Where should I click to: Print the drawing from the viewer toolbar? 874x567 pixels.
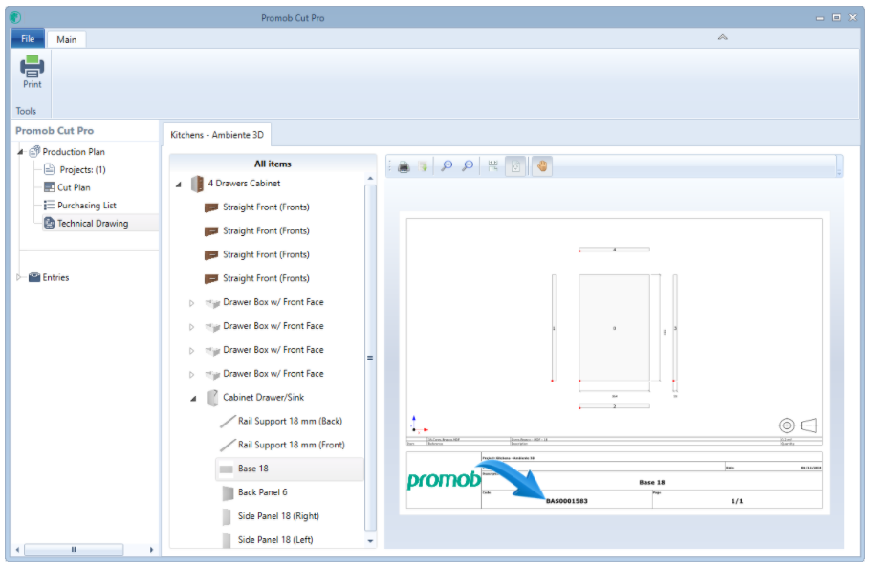(404, 166)
